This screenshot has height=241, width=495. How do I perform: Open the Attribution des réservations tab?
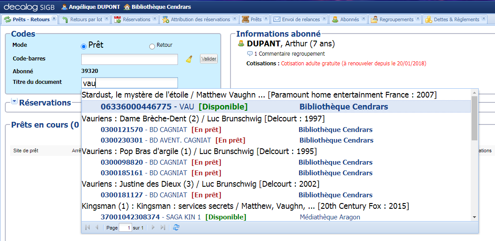click(200, 19)
